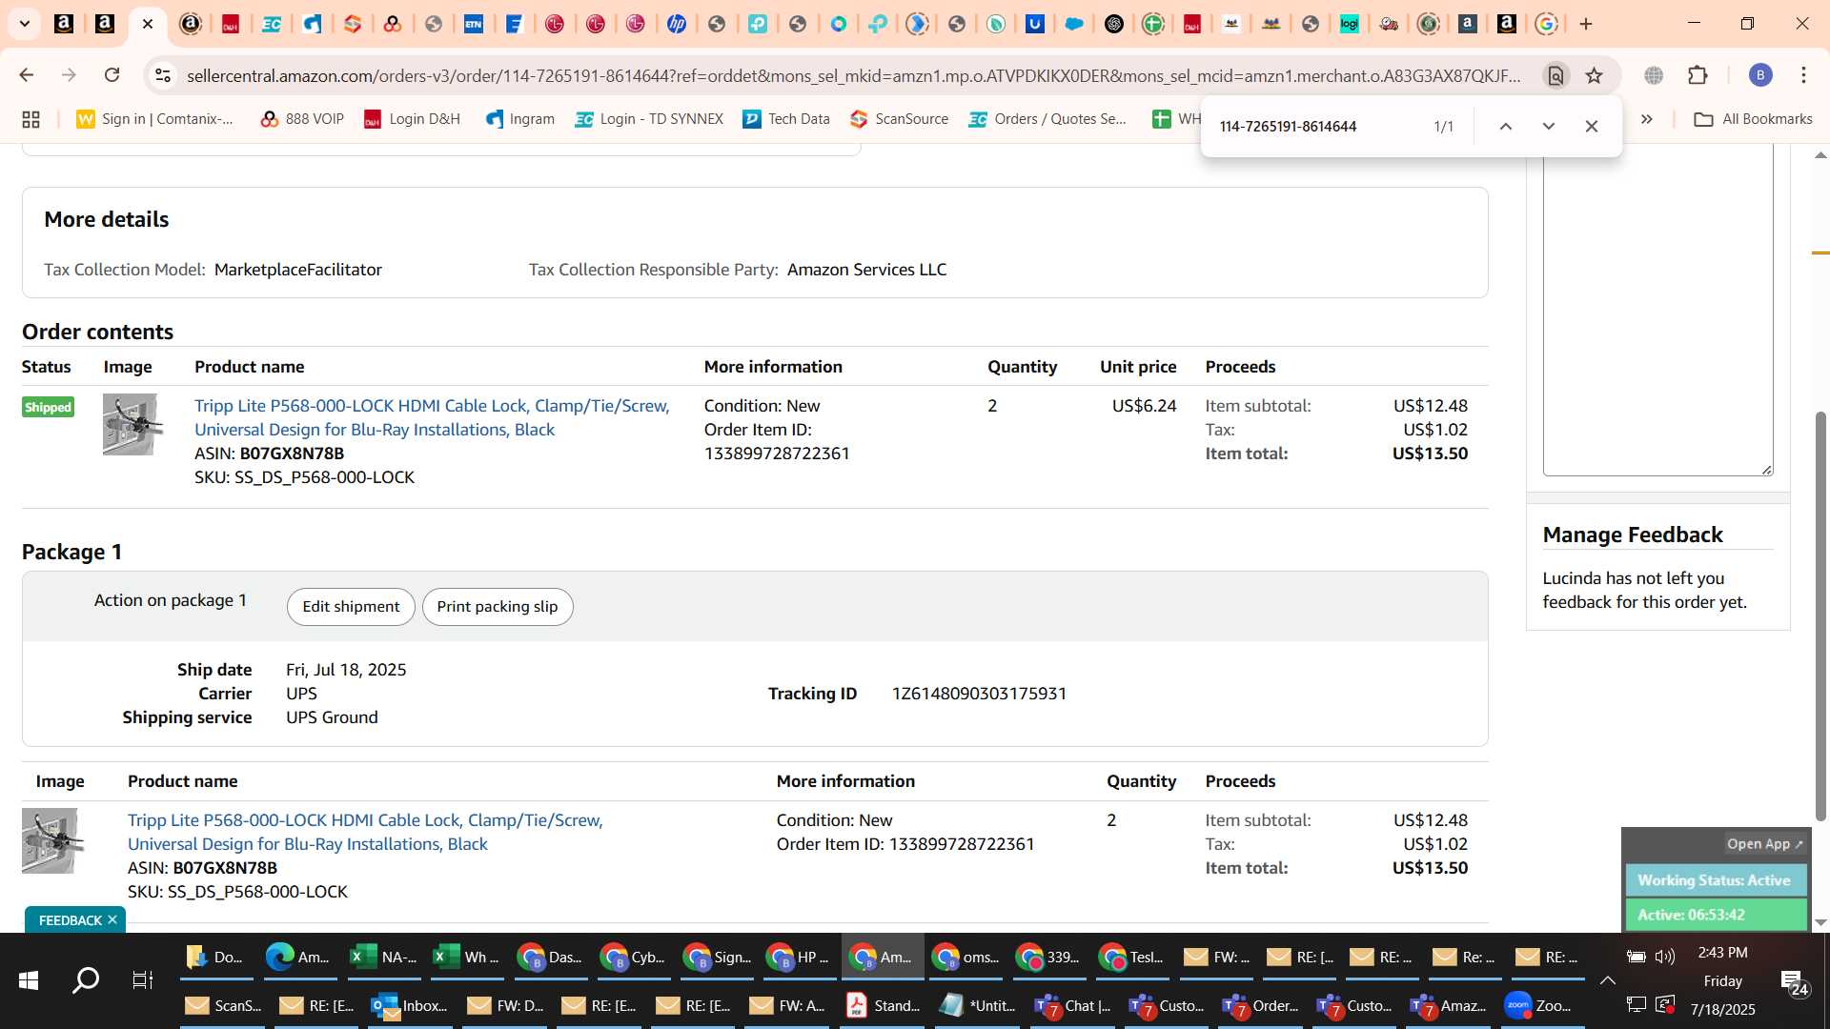Switch to the HP browser tab

tap(677, 24)
